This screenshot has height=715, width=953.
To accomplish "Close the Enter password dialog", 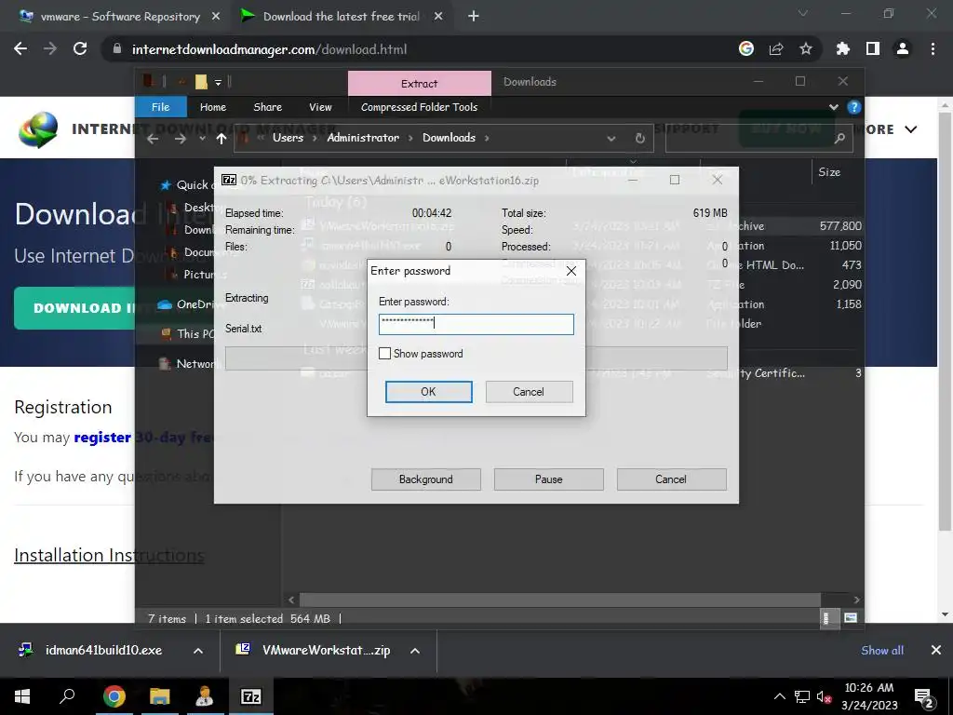I will (571, 271).
